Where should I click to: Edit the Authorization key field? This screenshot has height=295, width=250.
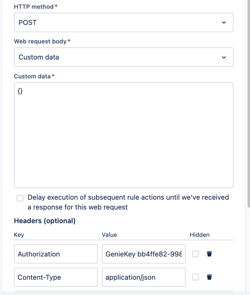click(56, 254)
